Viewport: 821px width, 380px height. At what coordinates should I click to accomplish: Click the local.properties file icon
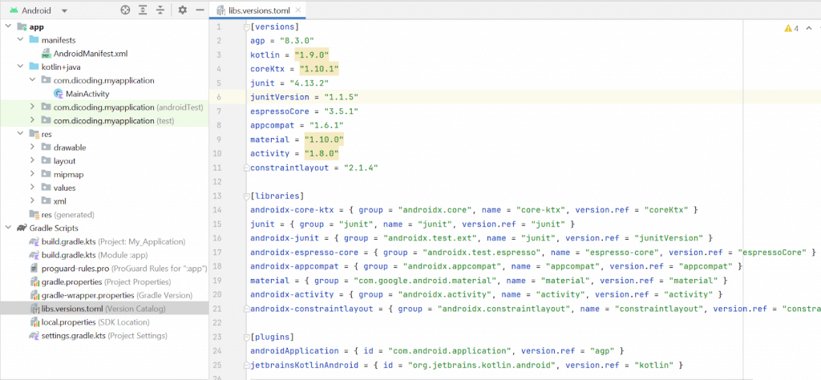coord(34,322)
